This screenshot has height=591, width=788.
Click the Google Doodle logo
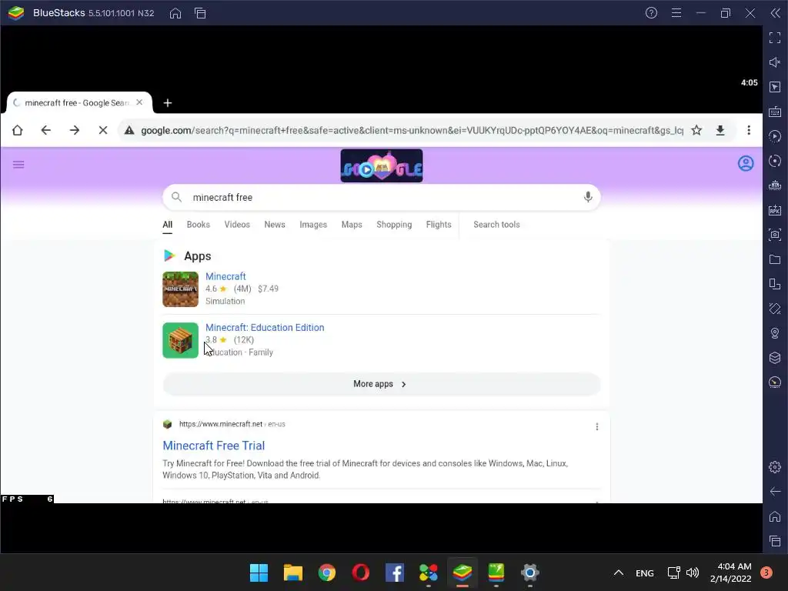pyautogui.click(x=382, y=165)
